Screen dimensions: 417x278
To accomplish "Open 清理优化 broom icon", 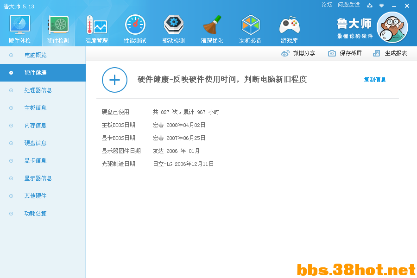I will (212, 25).
